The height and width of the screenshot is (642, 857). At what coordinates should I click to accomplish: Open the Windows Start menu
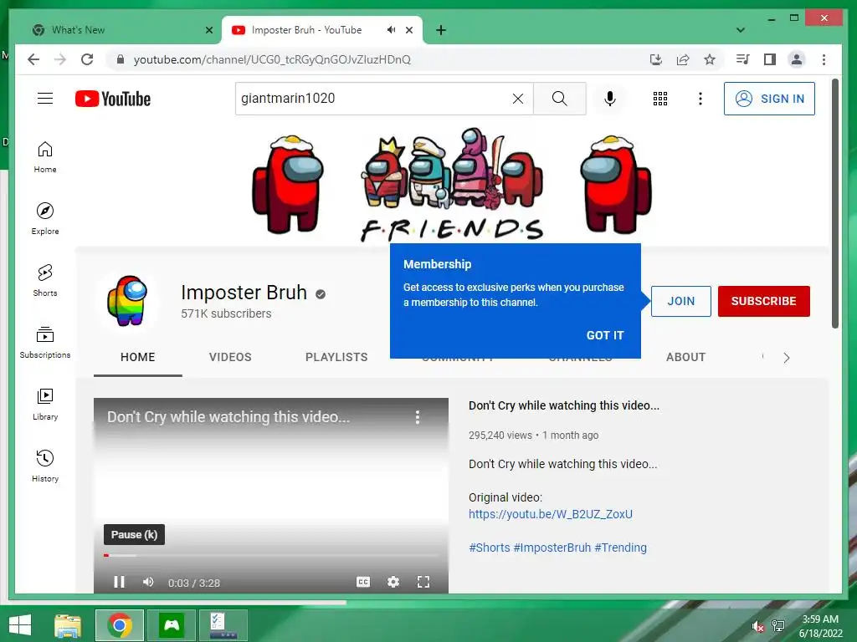point(20,624)
